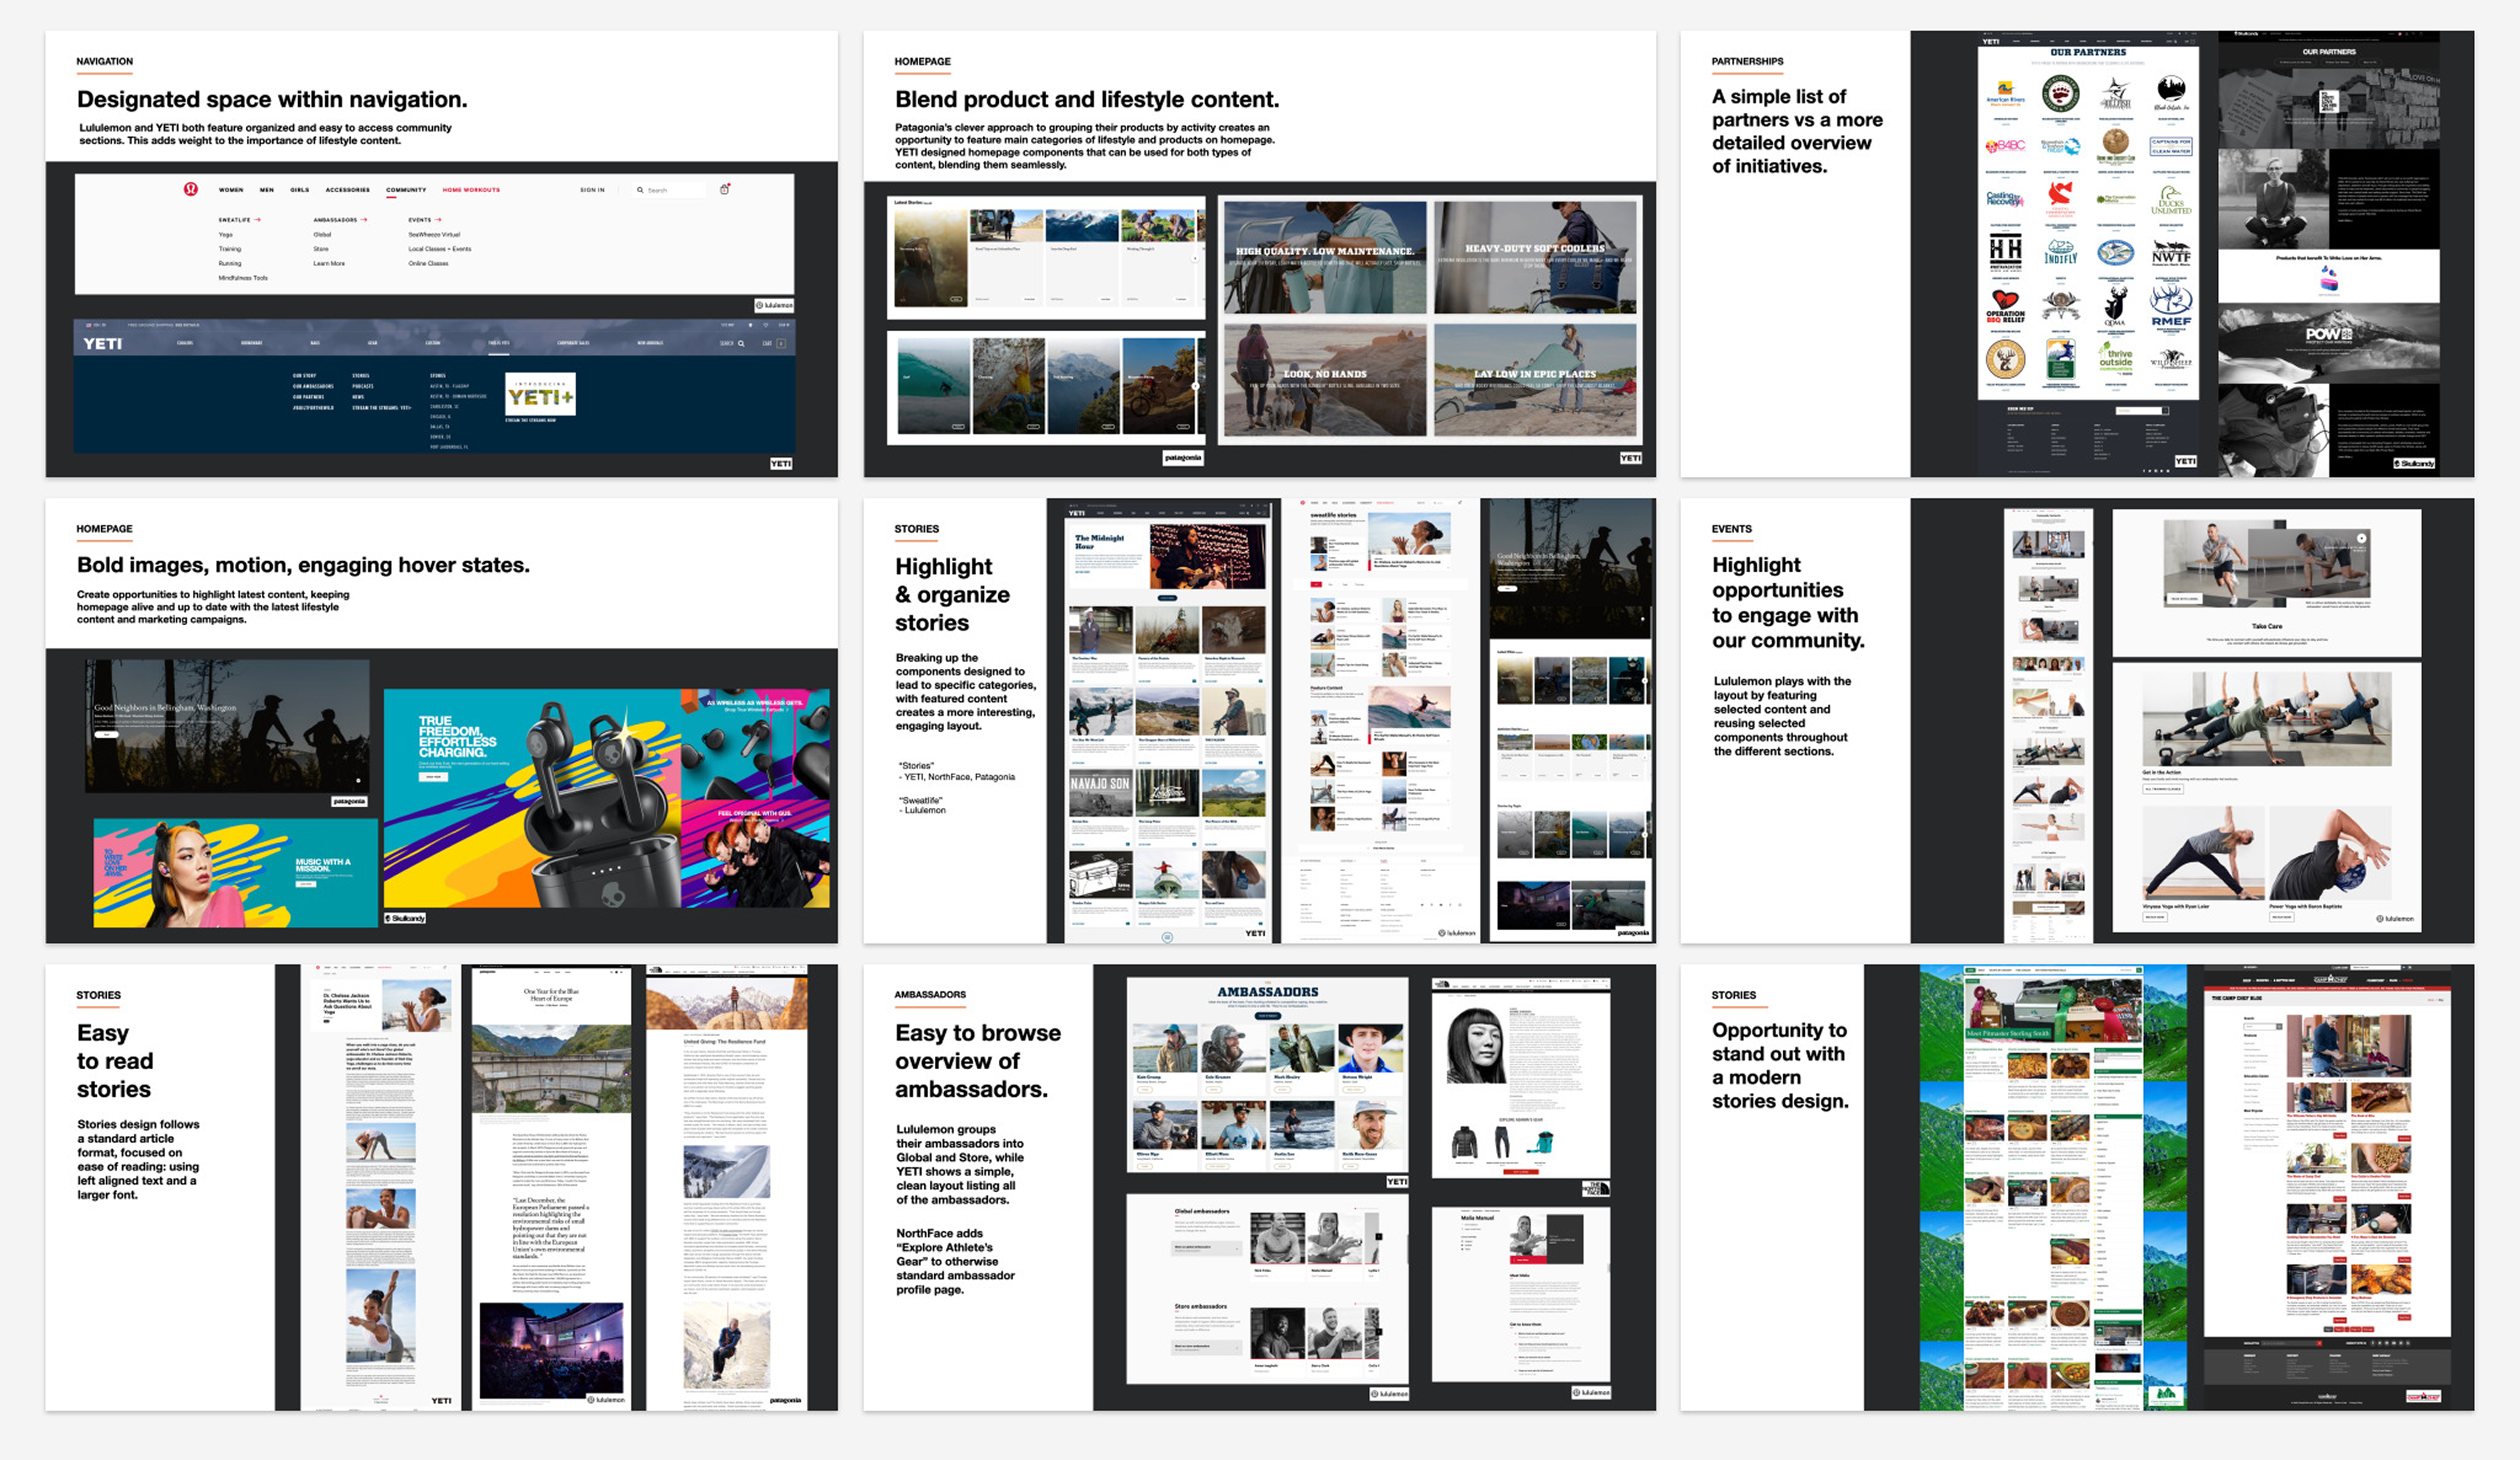
Task: Open the lululemon shopping bag icon
Action: (x=725, y=189)
